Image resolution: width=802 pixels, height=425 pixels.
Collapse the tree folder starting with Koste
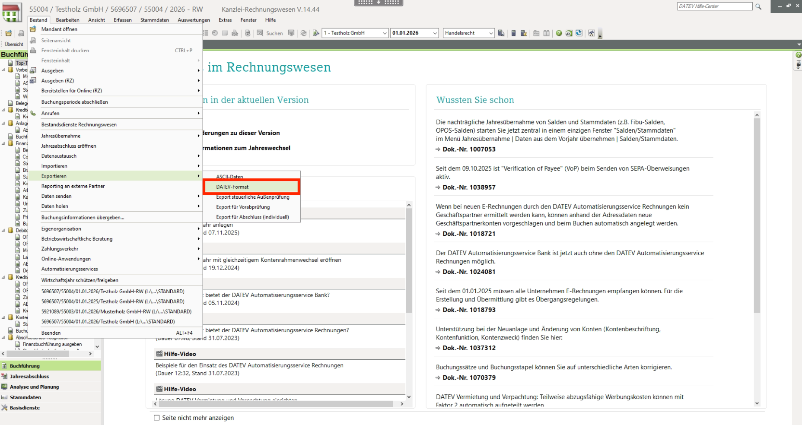click(x=3, y=317)
